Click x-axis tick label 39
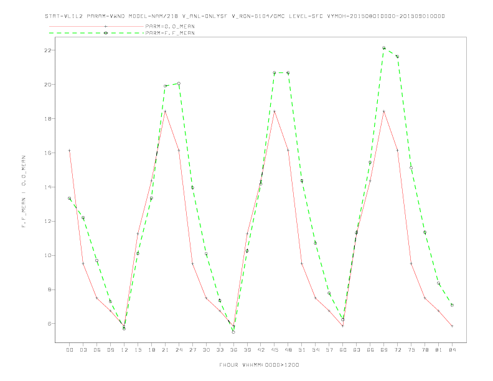This screenshot has width=493, height=381. 247,350
